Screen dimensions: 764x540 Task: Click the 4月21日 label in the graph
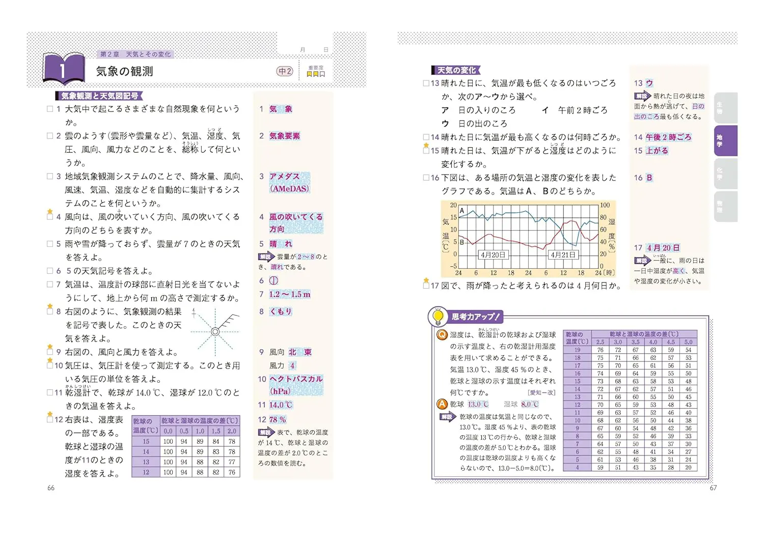click(563, 254)
